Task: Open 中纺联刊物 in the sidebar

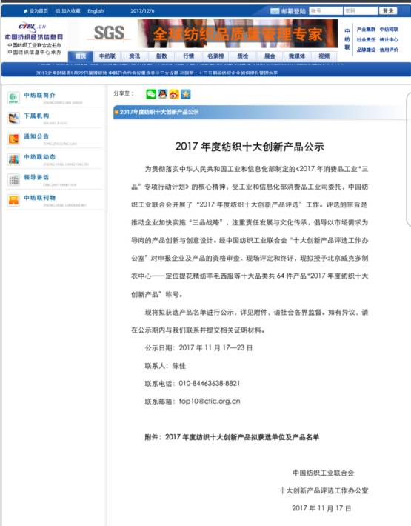Action: [39, 198]
